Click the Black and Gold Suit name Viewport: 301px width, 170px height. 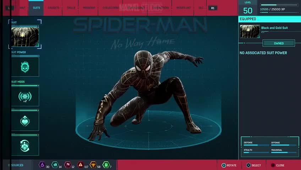tap(274, 28)
